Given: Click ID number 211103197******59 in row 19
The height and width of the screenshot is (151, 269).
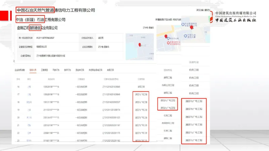Looking at the screenshot, I should click(51, 110).
